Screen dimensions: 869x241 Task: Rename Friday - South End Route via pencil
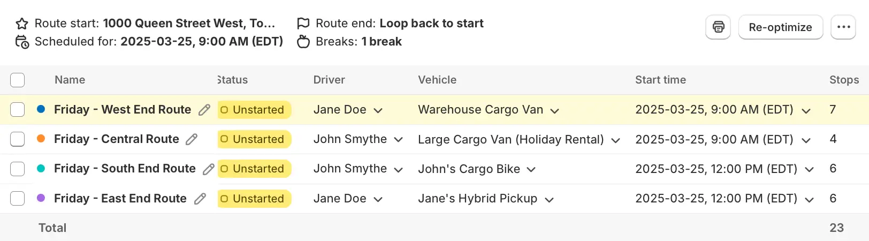click(208, 169)
